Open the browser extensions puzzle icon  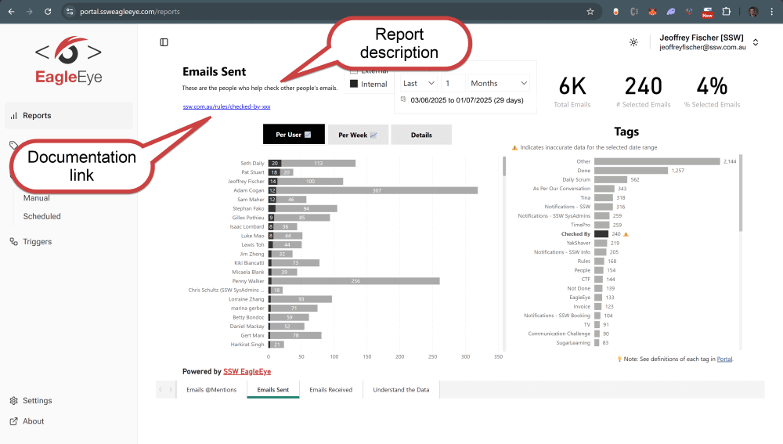tap(726, 12)
